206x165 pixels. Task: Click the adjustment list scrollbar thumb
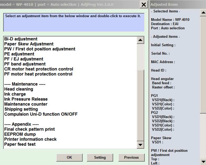(140, 105)
